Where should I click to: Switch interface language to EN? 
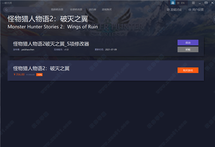183,3
